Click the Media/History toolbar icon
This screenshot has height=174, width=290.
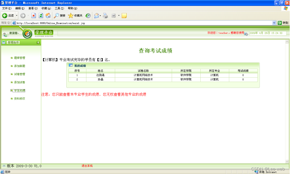tap(88, 16)
